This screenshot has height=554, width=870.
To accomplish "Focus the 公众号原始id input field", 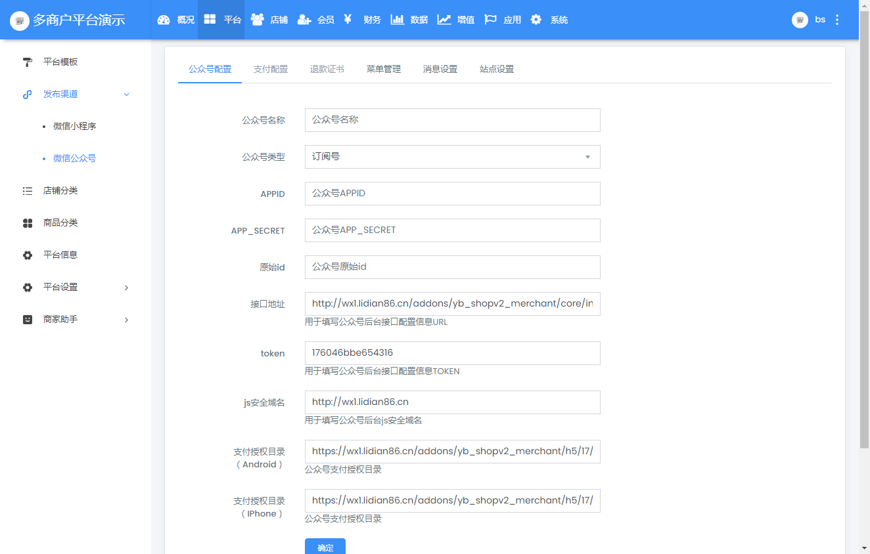I will [453, 267].
